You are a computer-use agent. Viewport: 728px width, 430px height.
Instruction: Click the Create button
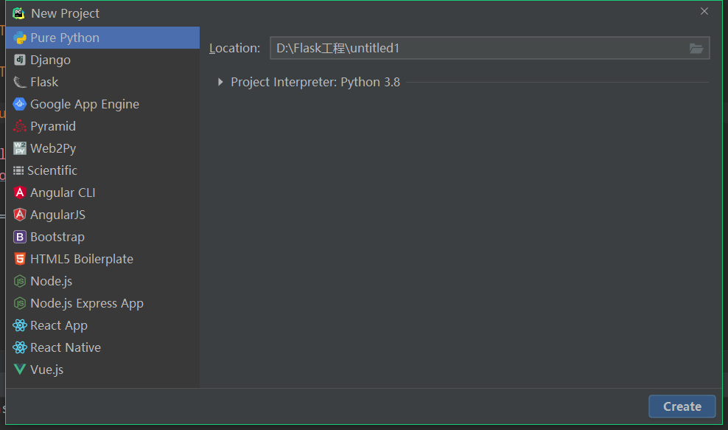[x=682, y=406]
